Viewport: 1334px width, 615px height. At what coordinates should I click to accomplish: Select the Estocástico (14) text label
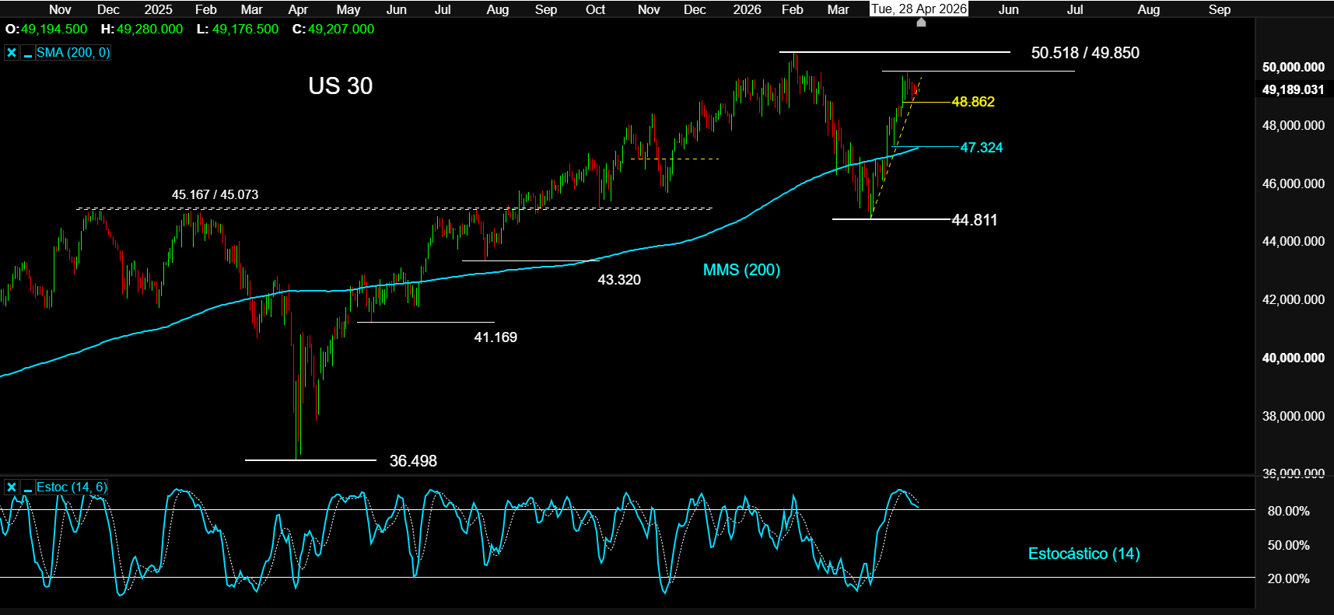point(1084,554)
